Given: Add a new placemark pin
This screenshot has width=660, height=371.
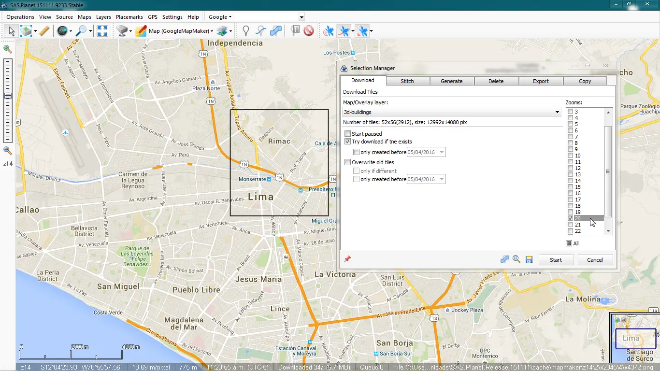Looking at the screenshot, I should pyautogui.click(x=246, y=31).
